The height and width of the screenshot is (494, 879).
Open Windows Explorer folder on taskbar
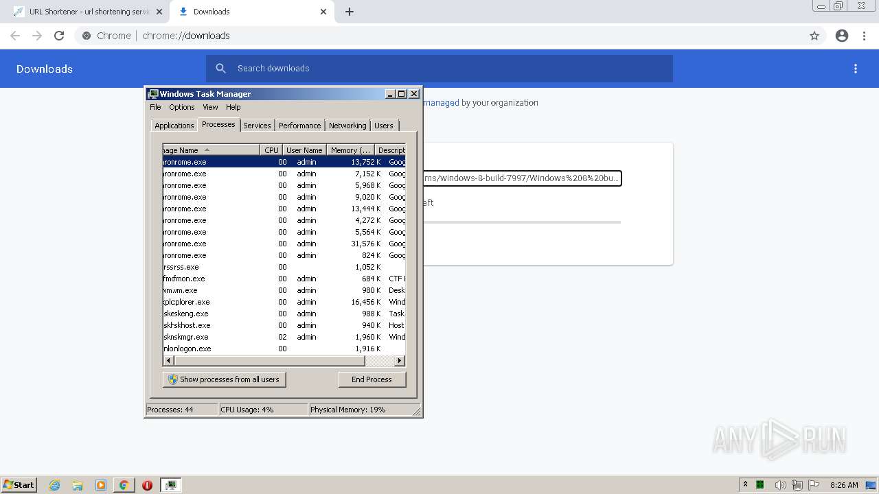coord(78,485)
